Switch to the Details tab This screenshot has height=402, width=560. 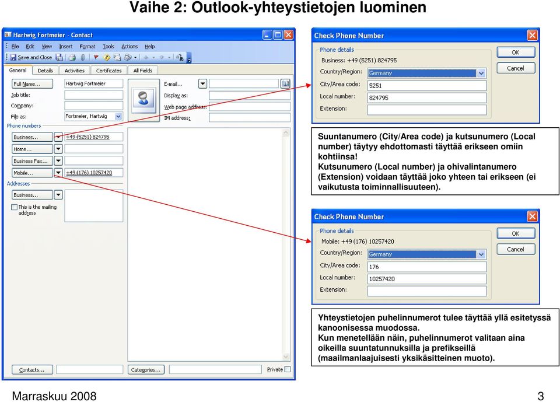coord(45,71)
